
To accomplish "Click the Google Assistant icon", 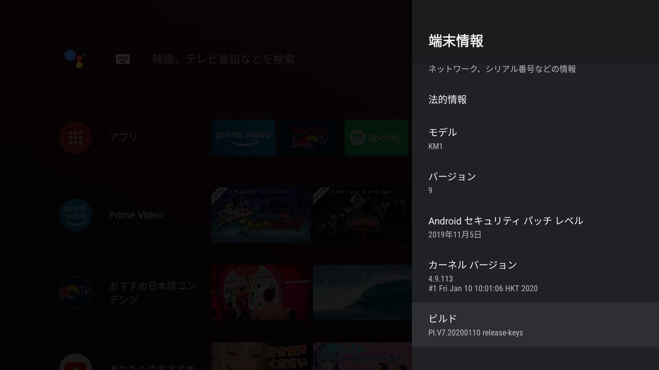I will [x=75, y=59].
